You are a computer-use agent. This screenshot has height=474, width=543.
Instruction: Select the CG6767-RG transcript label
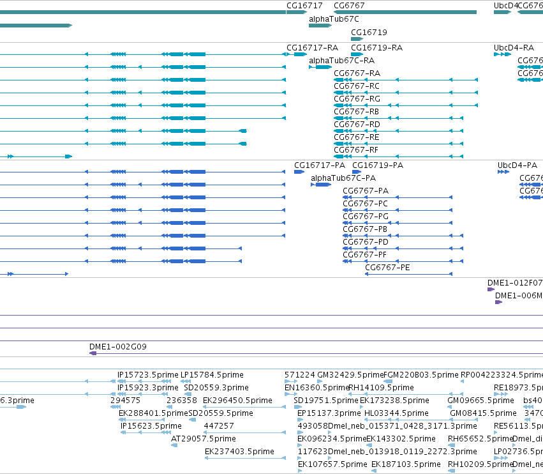point(357,99)
